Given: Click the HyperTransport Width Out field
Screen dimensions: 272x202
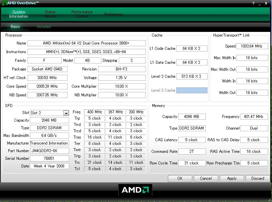Looking at the screenshot, I should point(252,93).
